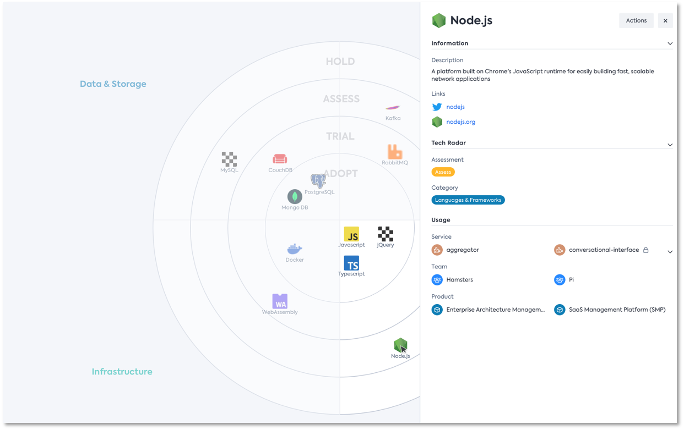Open the conversational-interface service link

(x=604, y=250)
